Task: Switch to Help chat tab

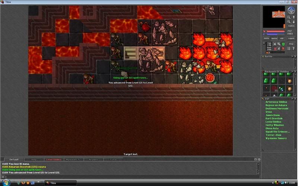Action: (34, 160)
